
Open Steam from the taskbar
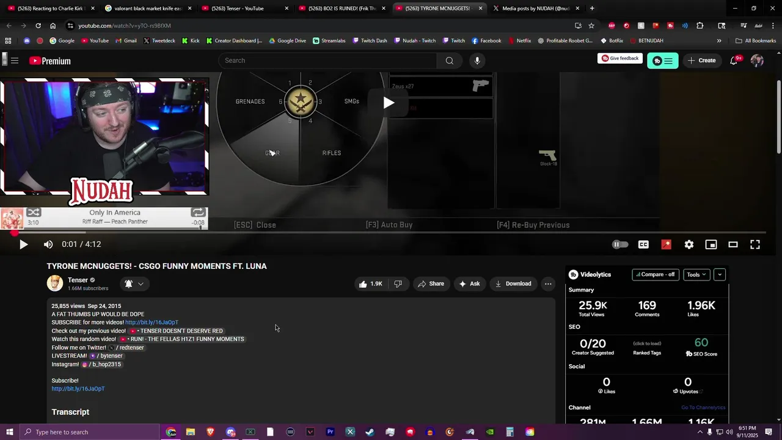tap(370, 432)
